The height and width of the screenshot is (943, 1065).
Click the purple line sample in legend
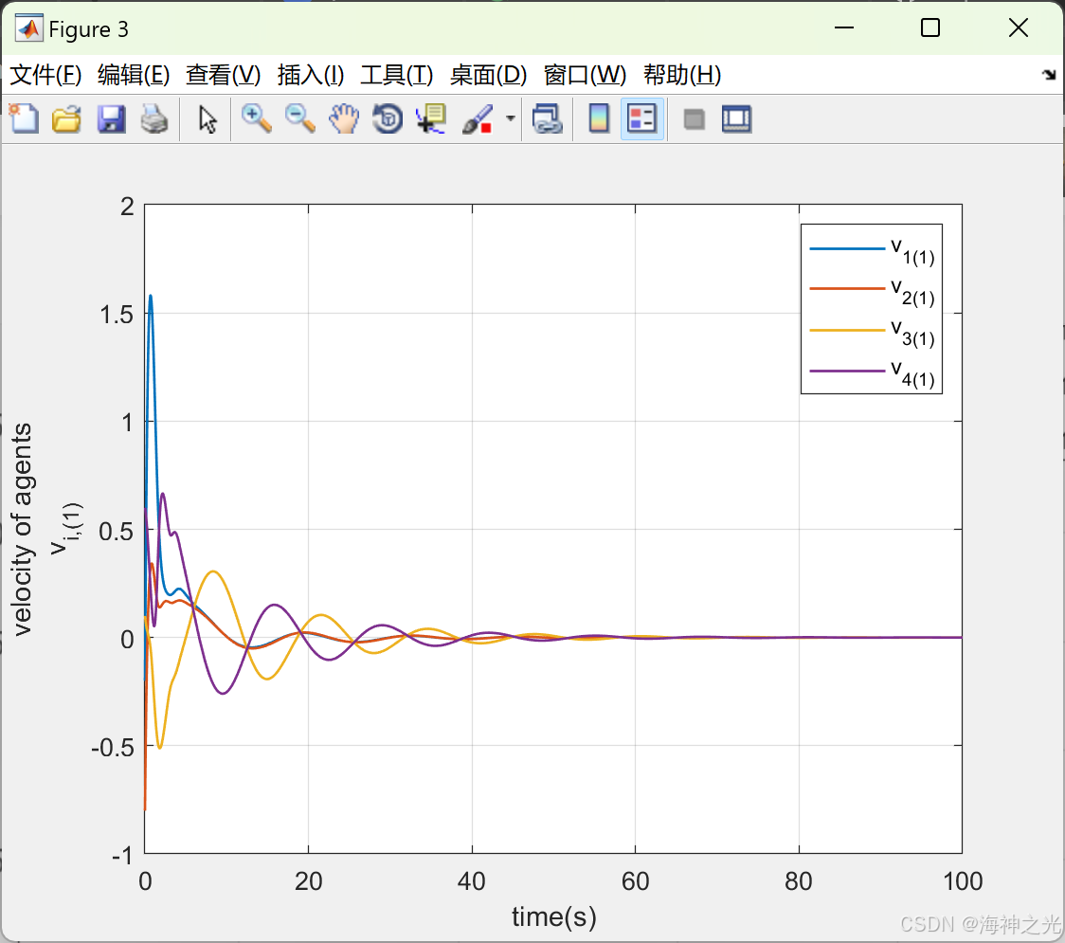point(847,371)
